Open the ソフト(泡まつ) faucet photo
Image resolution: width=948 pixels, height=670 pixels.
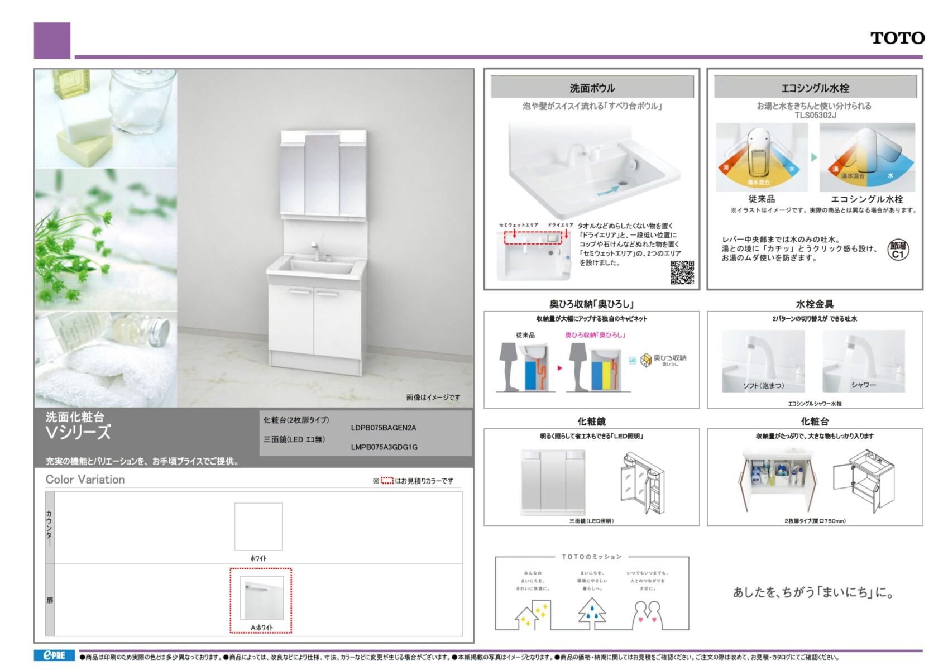point(763,361)
